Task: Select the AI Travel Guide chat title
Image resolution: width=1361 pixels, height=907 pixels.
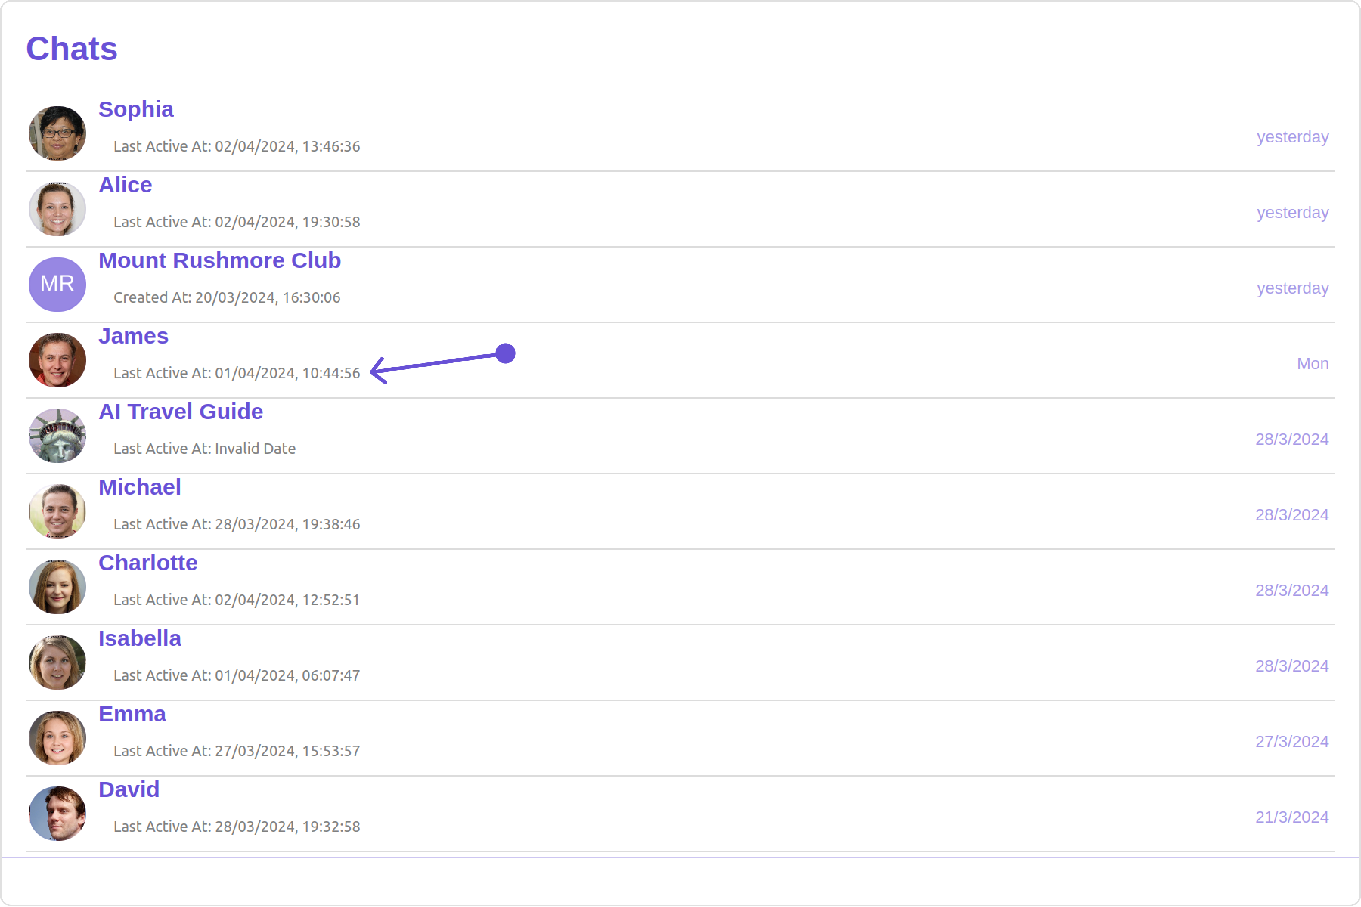Action: click(181, 411)
